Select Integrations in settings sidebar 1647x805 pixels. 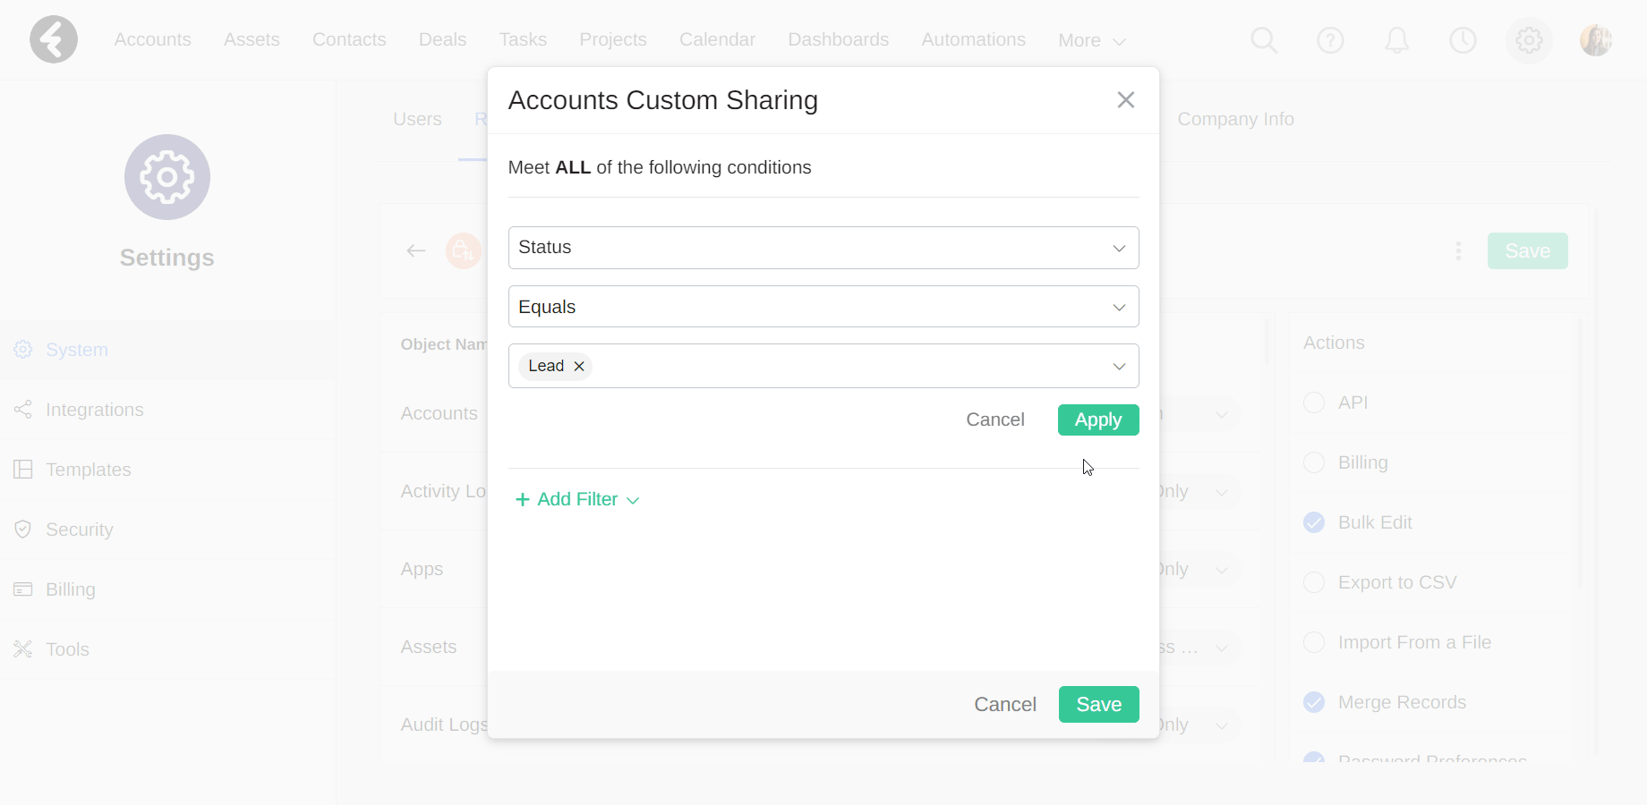pos(95,410)
